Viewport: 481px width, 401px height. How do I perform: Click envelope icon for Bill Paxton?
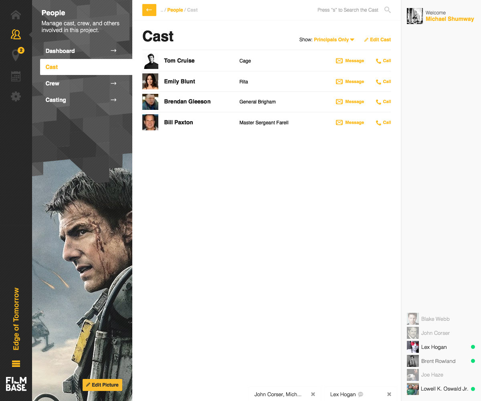pyautogui.click(x=339, y=123)
